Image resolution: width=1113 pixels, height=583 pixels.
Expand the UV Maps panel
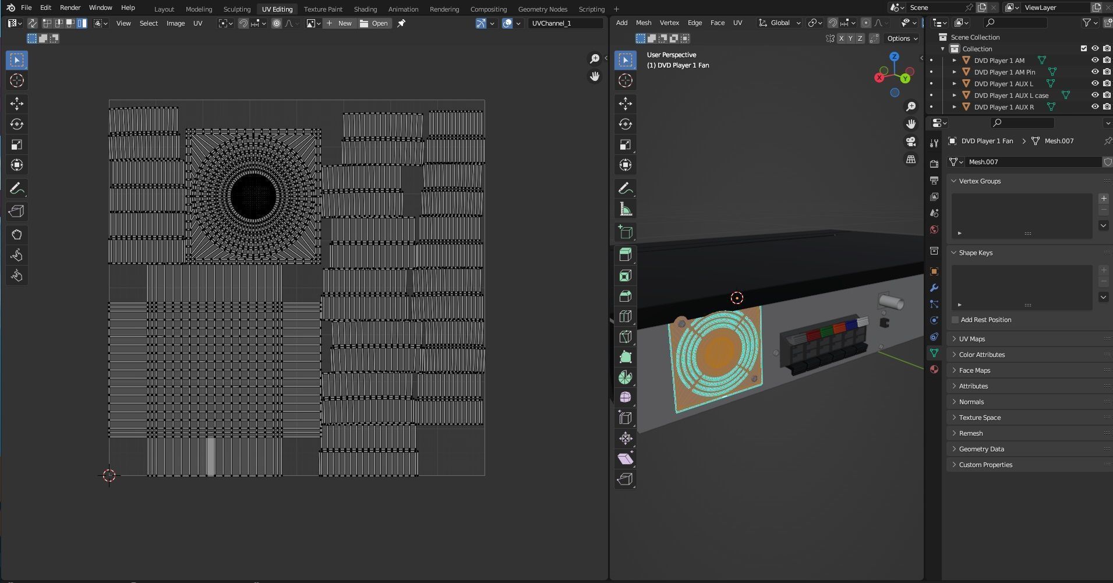click(972, 339)
